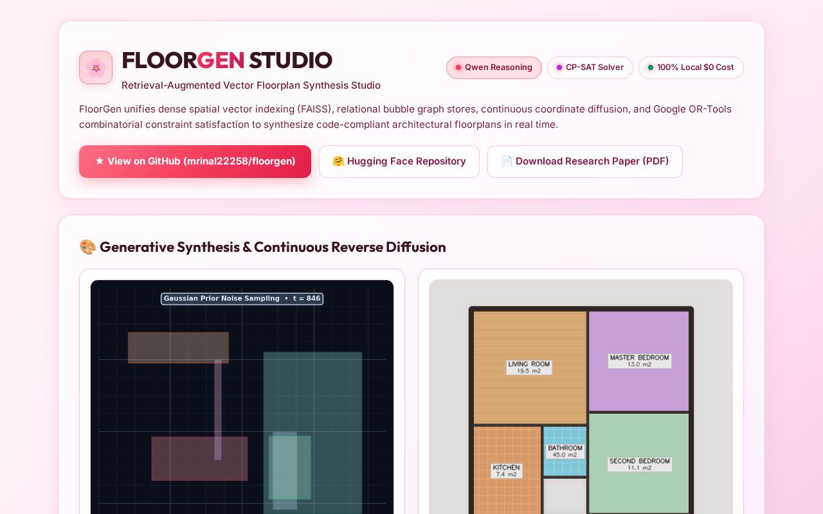Click the FLOORGEN STUDIO title
823x514 pixels.
(227, 60)
